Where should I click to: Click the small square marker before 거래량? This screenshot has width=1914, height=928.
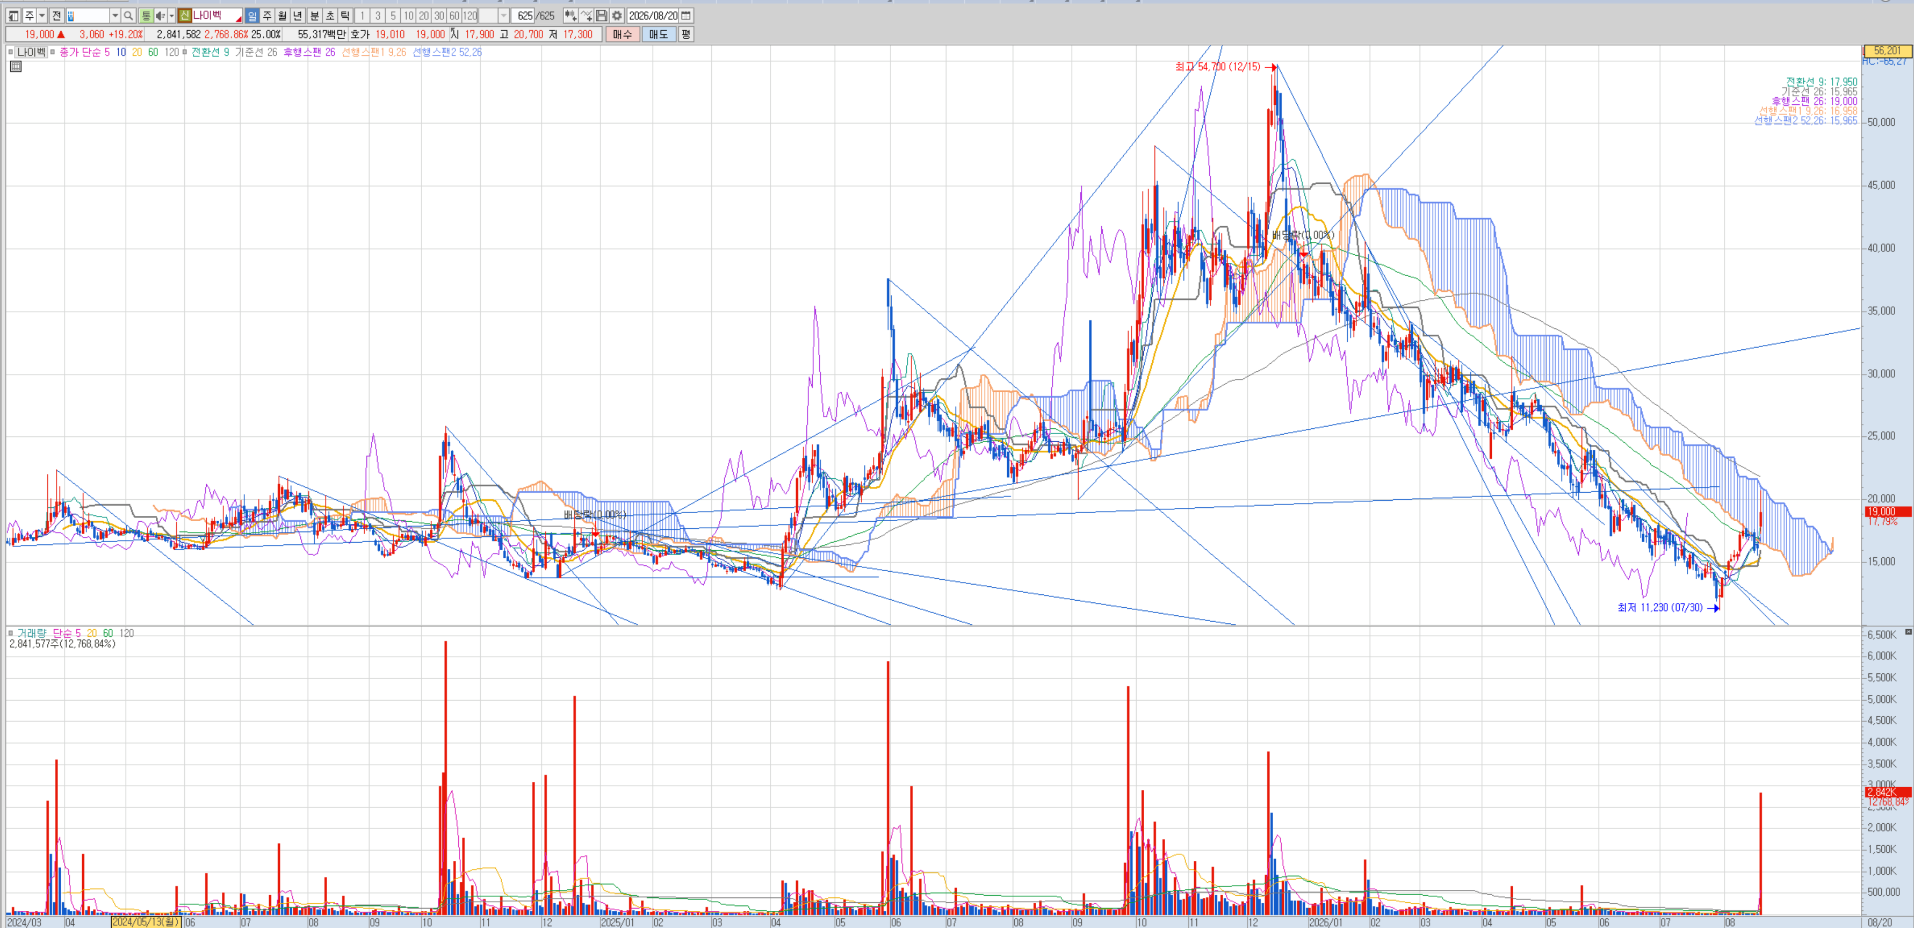click(10, 633)
